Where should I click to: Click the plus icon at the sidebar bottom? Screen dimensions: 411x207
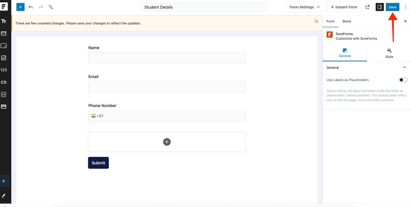[x=4, y=181]
